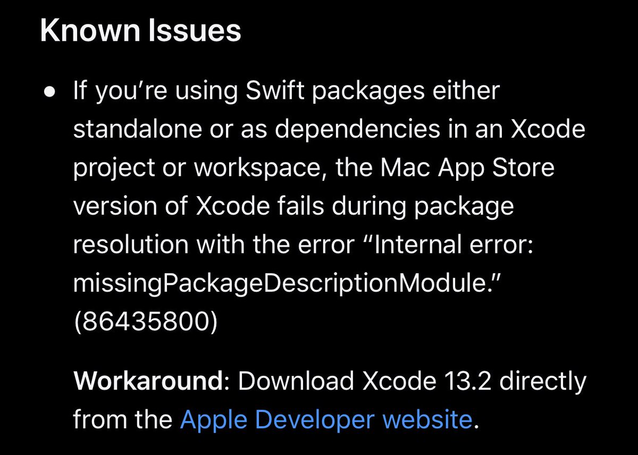The image size is (638, 455).
Task: Click the issue number 86435800
Action: [x=145, y=322]
